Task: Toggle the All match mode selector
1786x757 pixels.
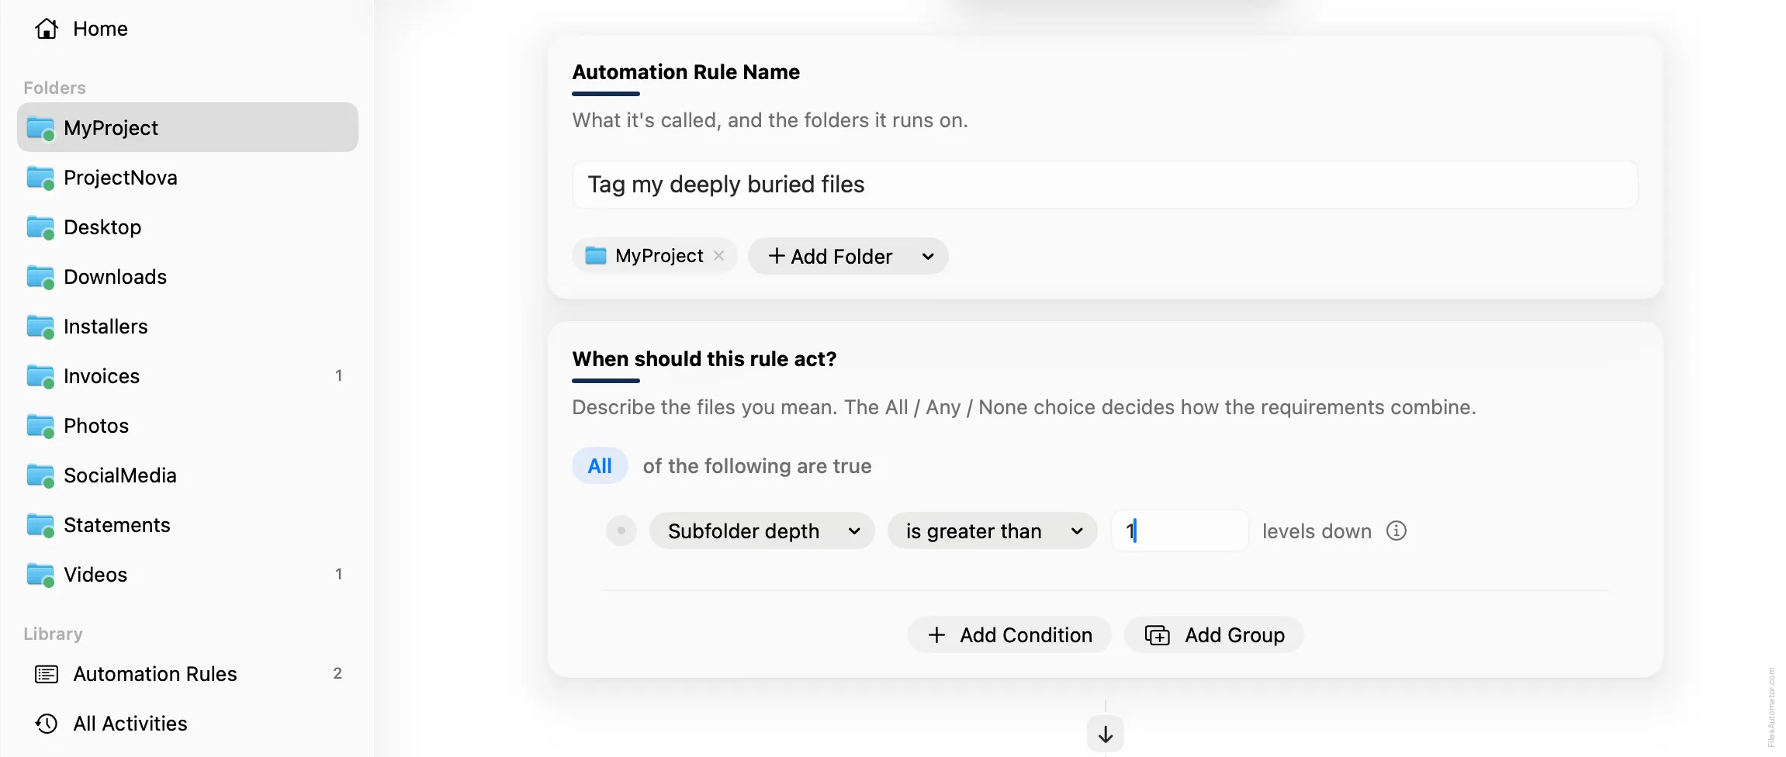Action: point(600,465)
